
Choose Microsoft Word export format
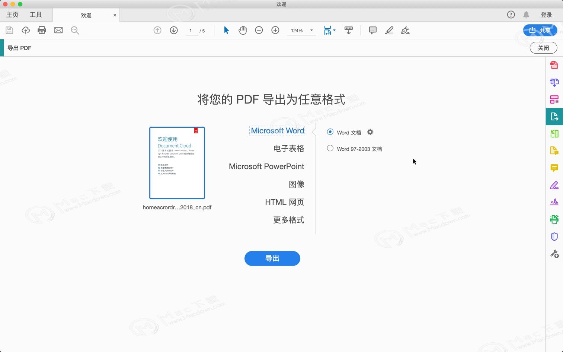pyautogui.click(x=277, y=131)
